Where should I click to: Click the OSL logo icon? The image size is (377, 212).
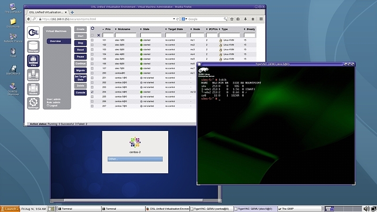click(x=33, y=32)
